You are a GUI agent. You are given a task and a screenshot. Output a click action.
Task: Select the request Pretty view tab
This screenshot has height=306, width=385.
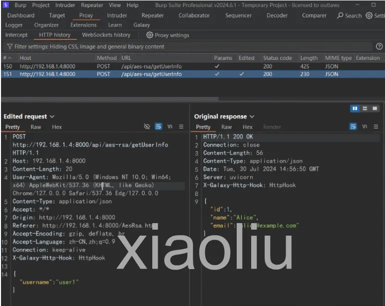12,127
